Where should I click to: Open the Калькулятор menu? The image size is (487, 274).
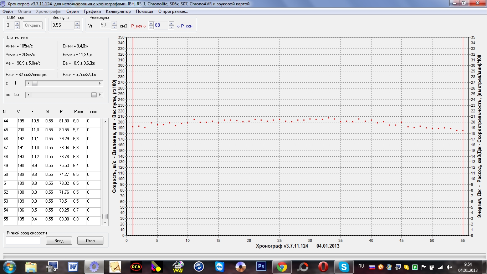click(118, 11)
